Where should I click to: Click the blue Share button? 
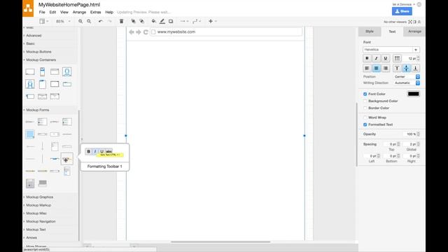[402, 11]
